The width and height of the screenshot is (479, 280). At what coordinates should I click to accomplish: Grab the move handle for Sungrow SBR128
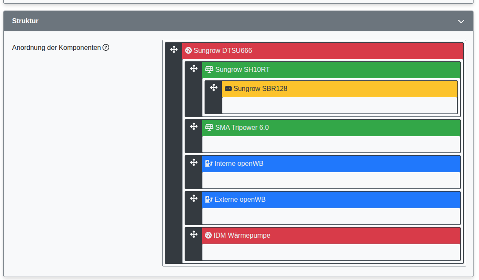point(213,88)
